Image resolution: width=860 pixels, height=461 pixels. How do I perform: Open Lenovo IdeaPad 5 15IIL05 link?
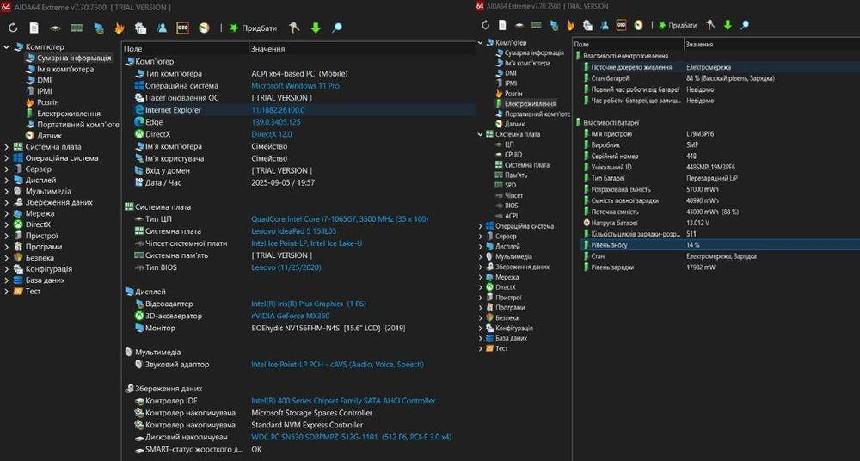(294, 231)
